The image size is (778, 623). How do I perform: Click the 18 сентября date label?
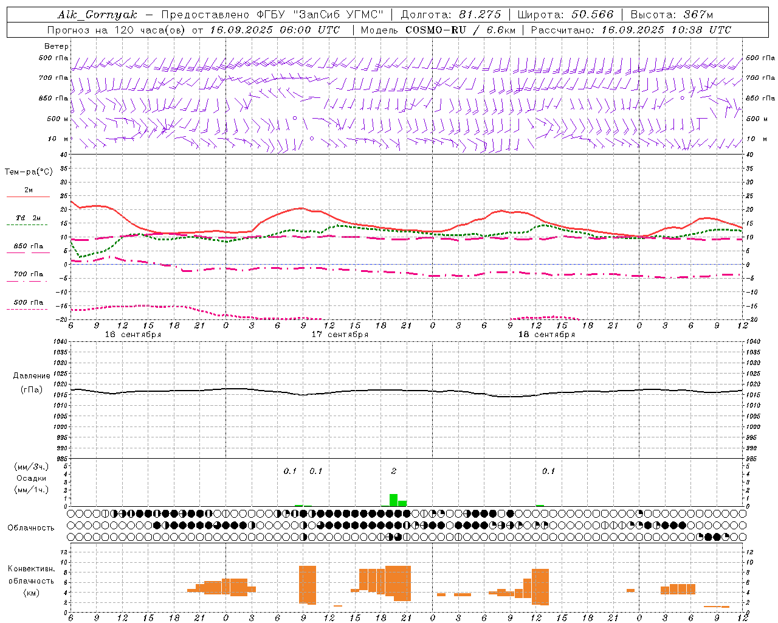[x=546, y=335]
